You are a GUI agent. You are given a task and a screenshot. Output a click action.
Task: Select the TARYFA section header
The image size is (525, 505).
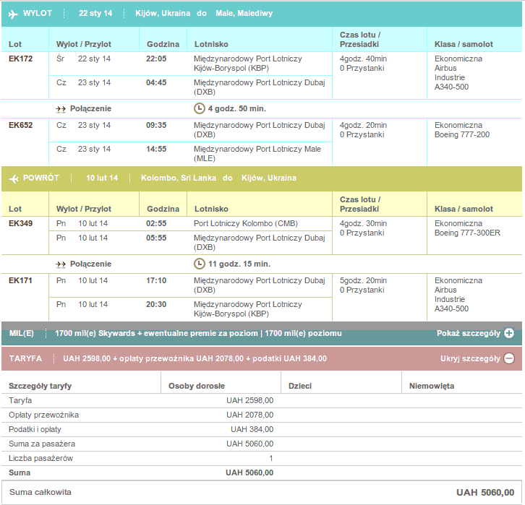(262, 358)
